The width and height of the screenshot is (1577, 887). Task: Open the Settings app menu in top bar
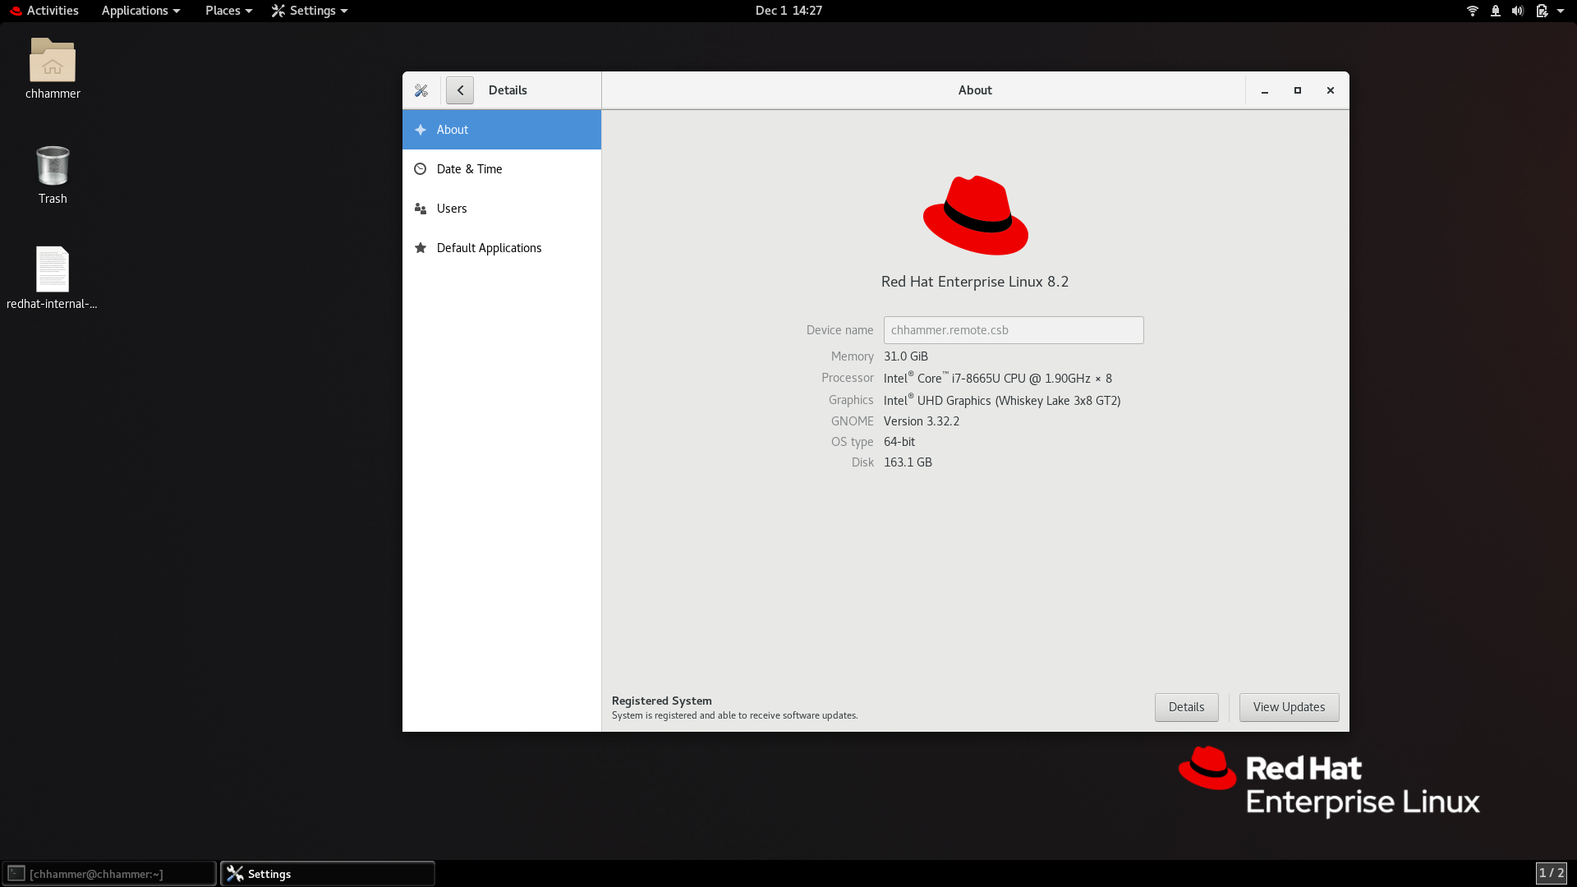(x=310, y=11)
